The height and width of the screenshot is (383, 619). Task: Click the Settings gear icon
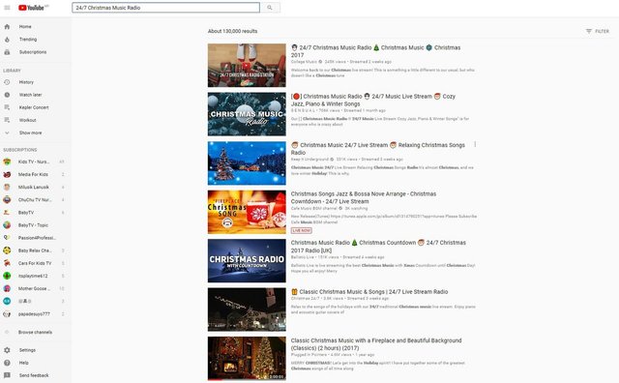pos(7,350)
